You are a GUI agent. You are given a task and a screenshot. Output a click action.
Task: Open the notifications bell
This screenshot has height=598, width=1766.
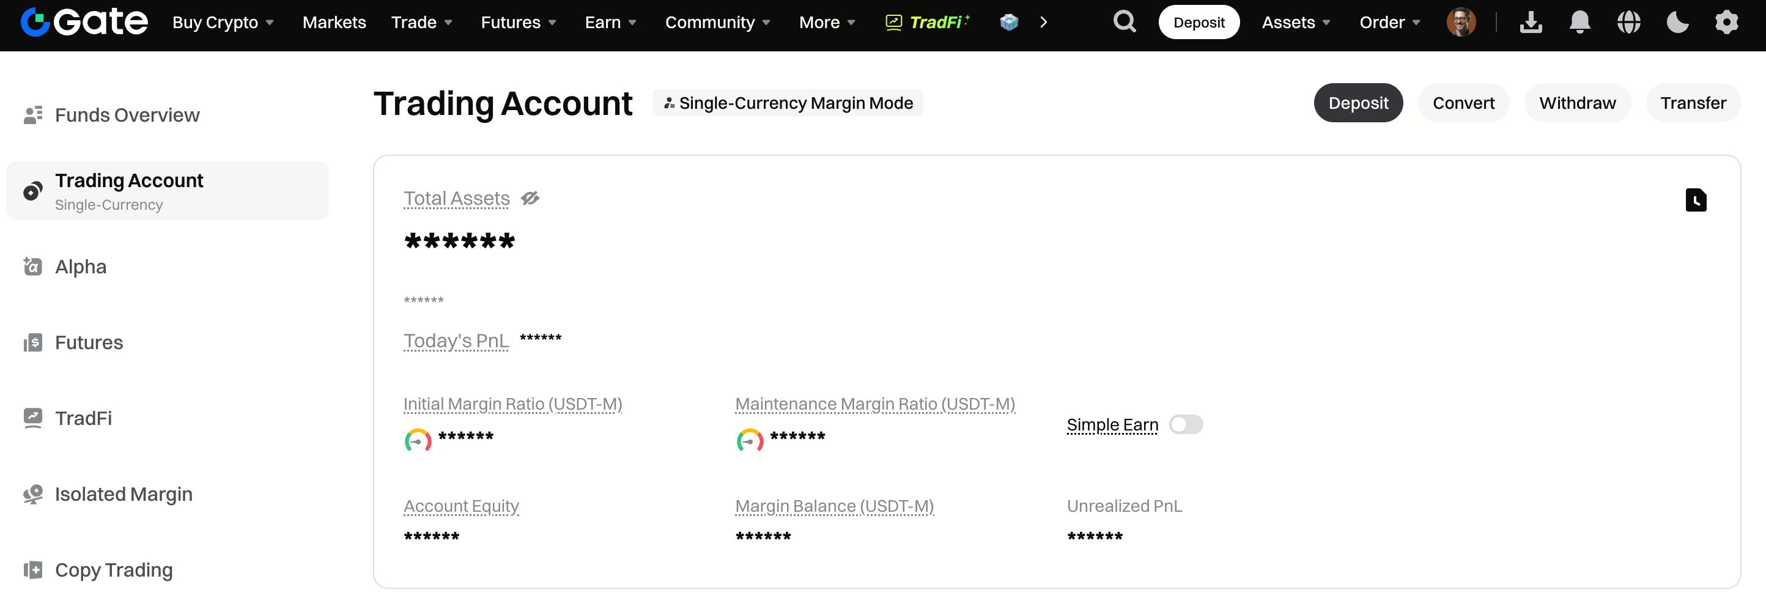(x=1579, y=22)
